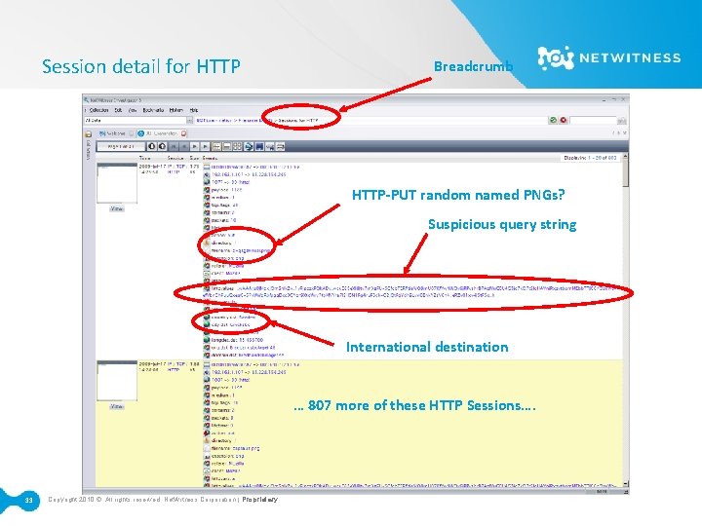Click the filename .png entry in first session
The height and width of the screenshot is (526, 702).
(x=240, y=250)
